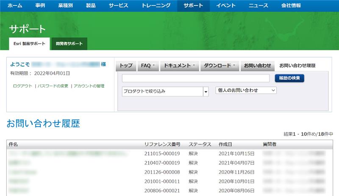Open イベント in navigation bar
339x196 pixels.
226,6
